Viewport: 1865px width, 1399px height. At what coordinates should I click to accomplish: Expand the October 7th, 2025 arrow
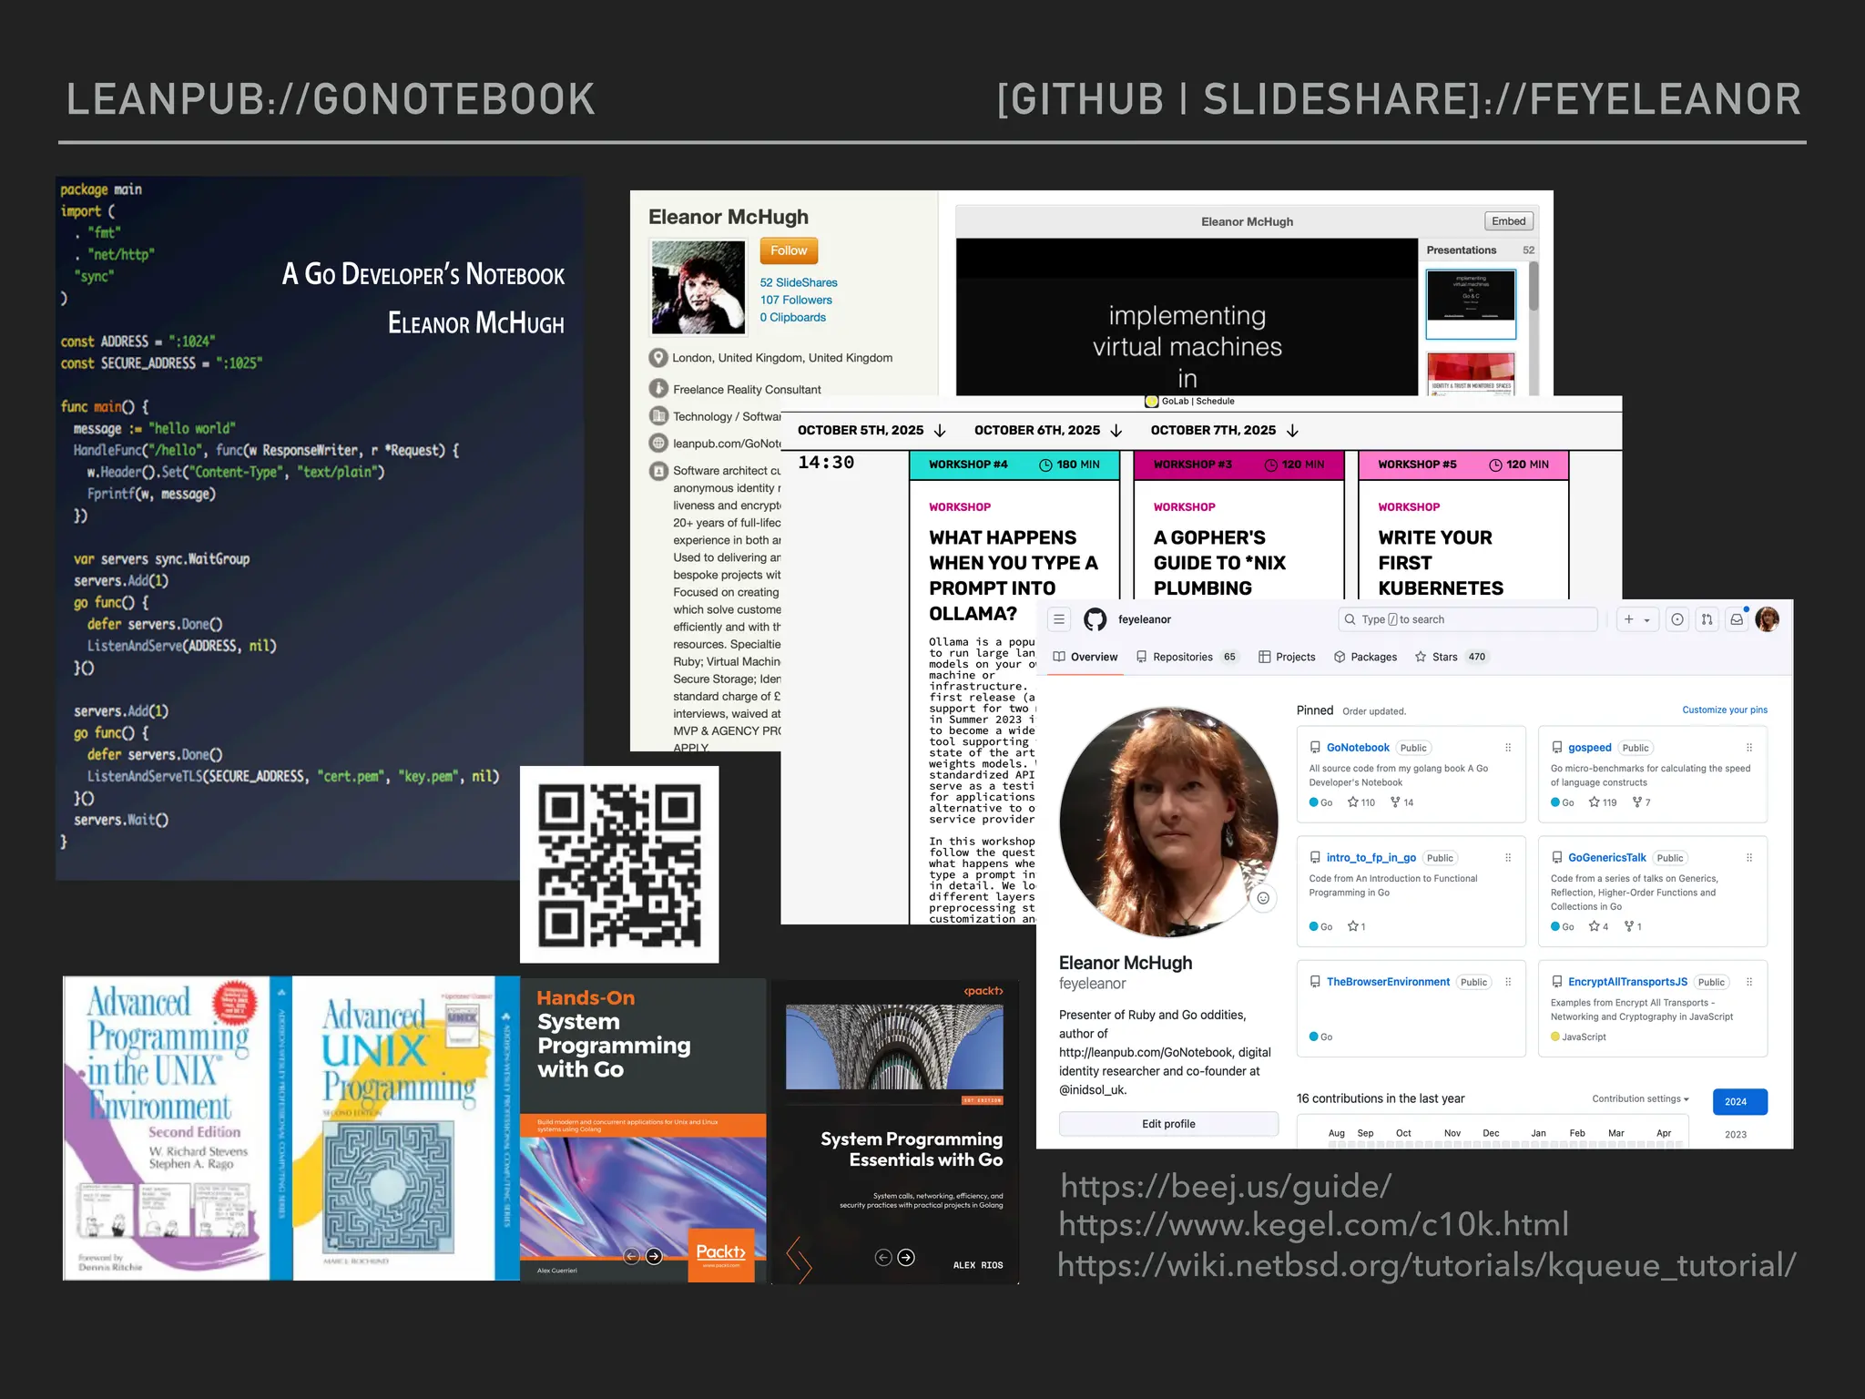point(1292,430)
